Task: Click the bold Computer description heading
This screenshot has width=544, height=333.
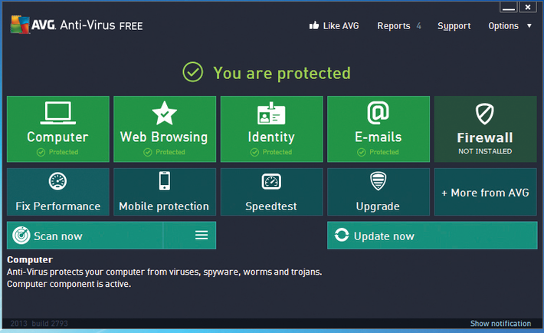Action: pyautogui.click(x=30, y=259)
